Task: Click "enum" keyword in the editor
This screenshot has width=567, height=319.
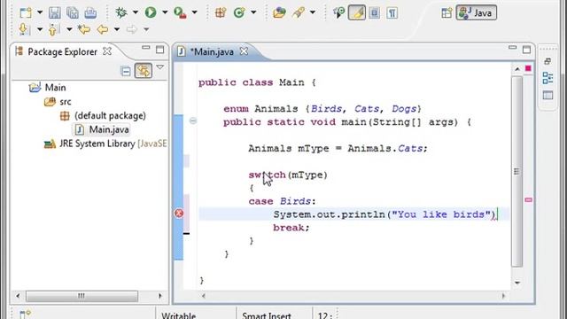Action: (236, 109)
